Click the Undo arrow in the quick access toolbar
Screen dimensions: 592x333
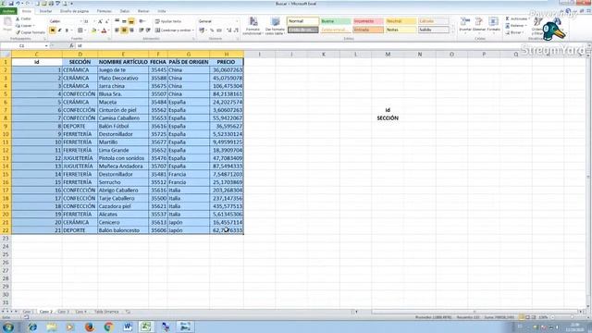(18, 4)
